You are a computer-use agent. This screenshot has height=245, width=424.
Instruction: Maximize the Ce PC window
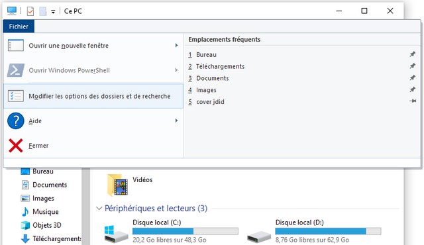(364, 11)
